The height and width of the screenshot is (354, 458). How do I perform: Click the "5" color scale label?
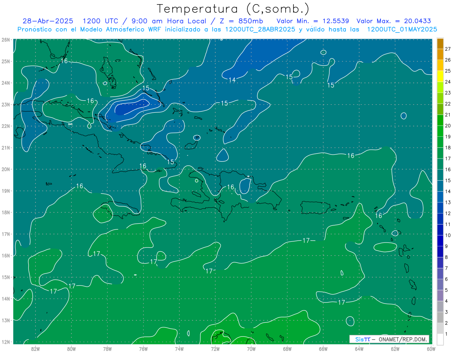[447, 290]
